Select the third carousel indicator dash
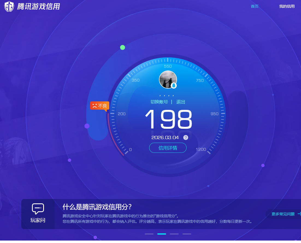This screenshot has height=243, width=301. [174, 234]
